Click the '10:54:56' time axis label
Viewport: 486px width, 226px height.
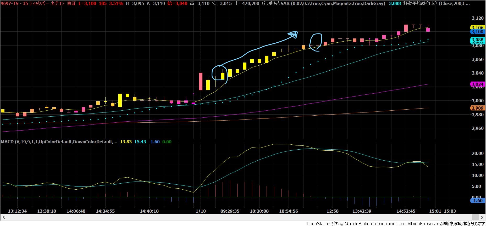[x=289, y=211]
